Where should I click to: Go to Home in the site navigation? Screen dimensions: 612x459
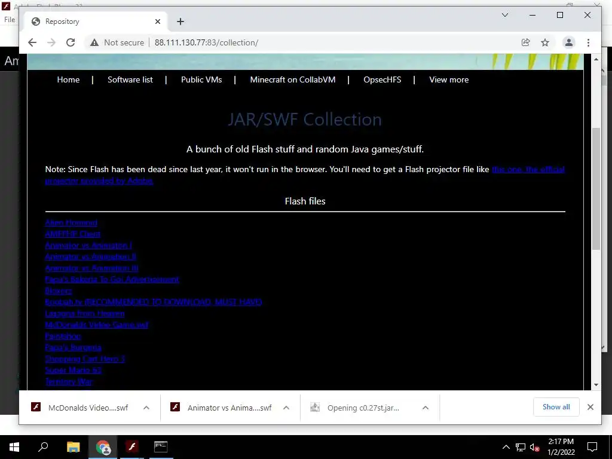pyautogui.click(x=68, y=79)
